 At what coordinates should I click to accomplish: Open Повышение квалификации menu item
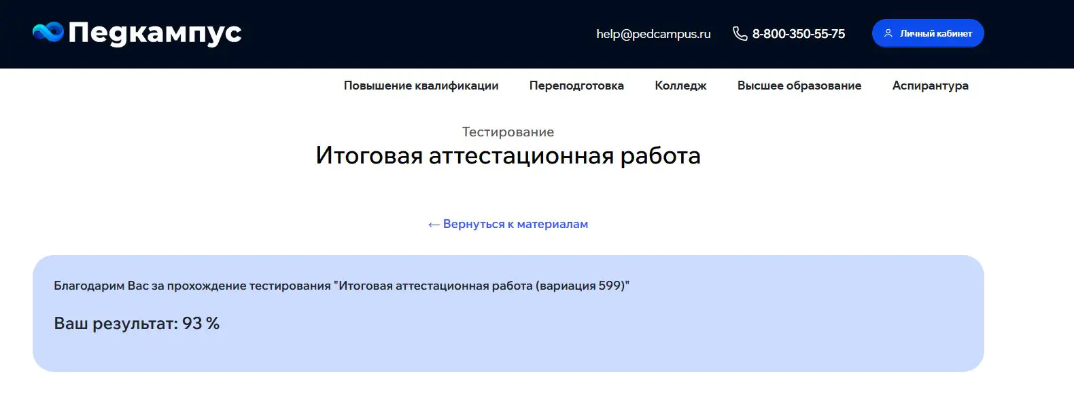421,85
